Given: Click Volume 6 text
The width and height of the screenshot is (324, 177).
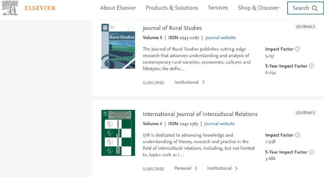Looking at the screenshot, I should click(x=152, y=124).
